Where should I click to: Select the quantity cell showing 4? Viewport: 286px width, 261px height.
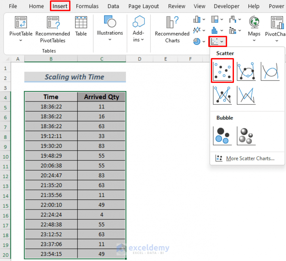click(x=101, y=215)
